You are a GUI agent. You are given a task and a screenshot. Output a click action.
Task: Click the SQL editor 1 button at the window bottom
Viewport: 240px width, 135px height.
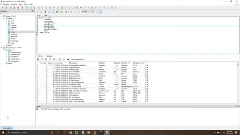click(7, 128)
